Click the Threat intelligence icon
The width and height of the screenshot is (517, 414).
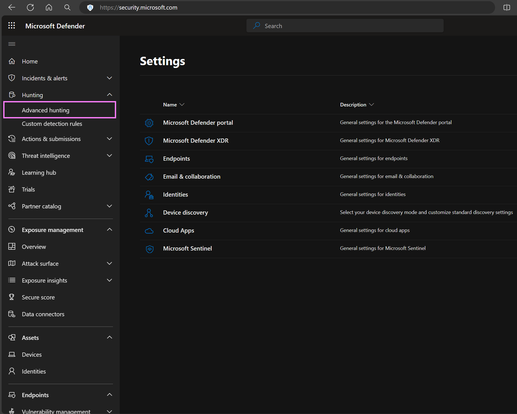coord(12,156)
